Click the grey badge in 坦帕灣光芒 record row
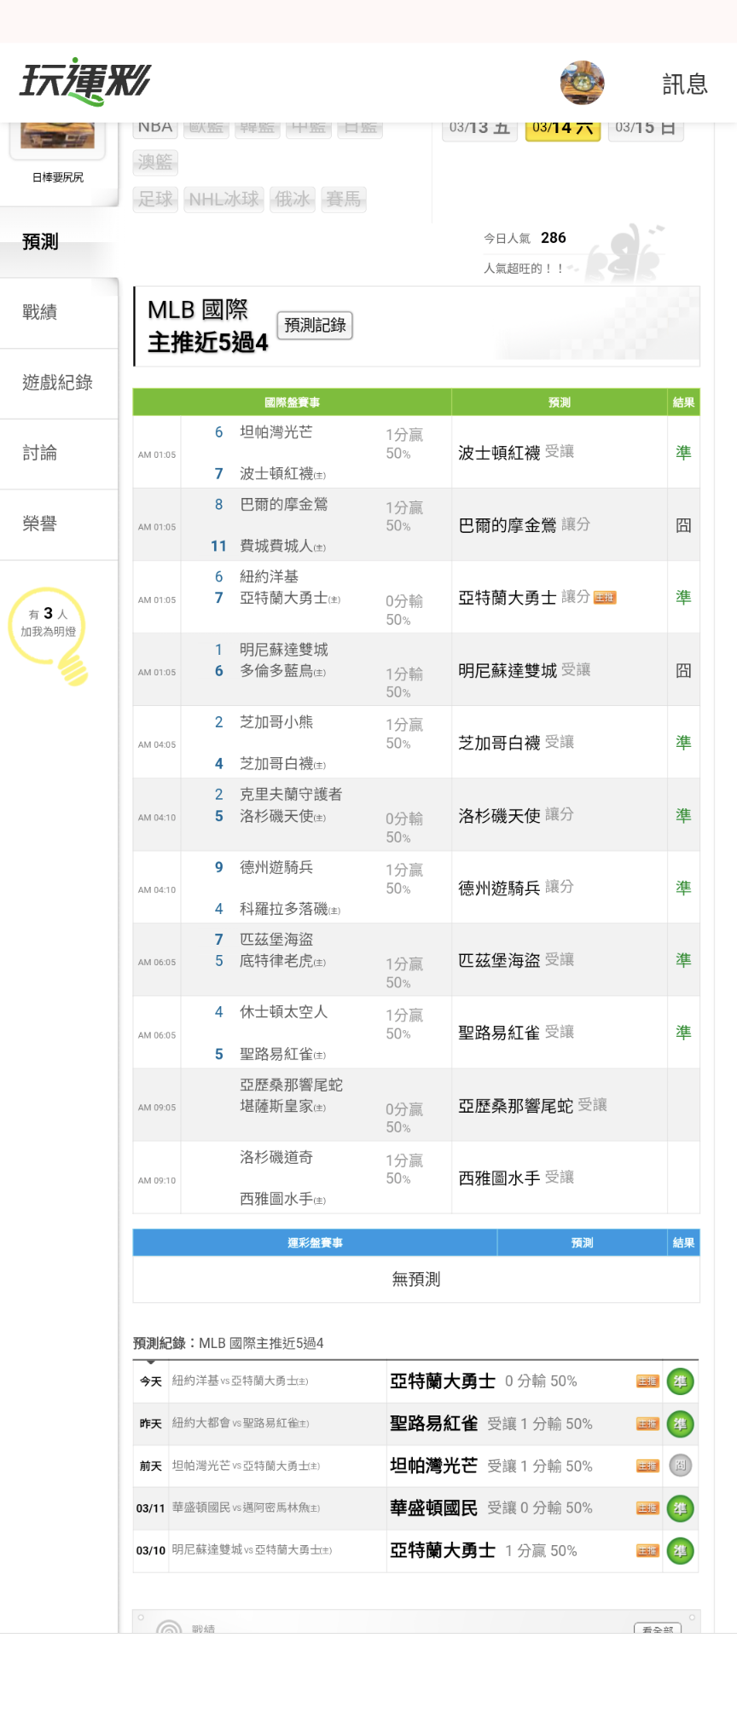Image resolution: width=737 pixels, height=1719 pixels. (x=680, y=1466)
